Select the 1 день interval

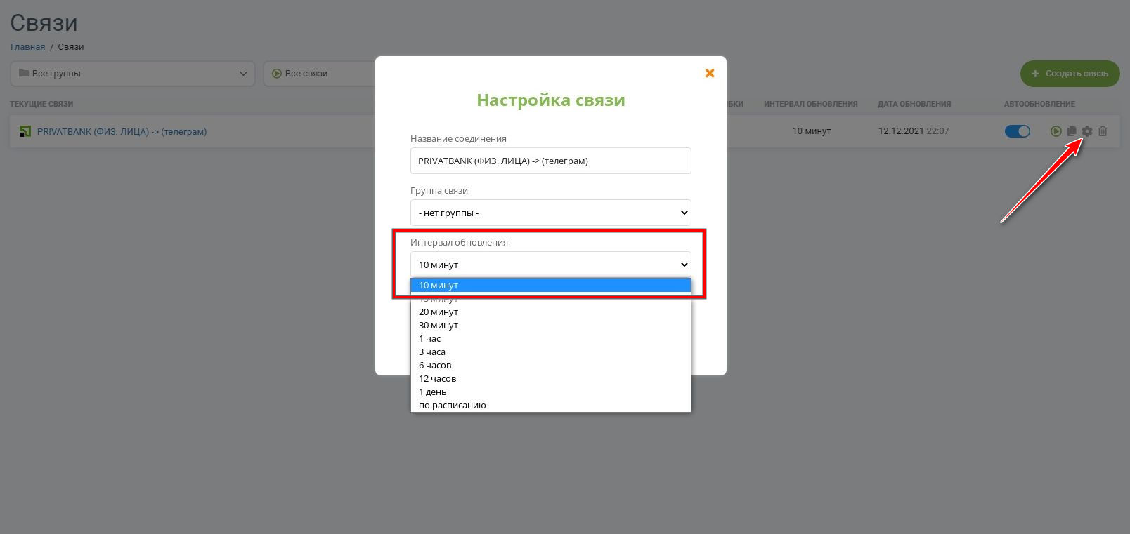551,392
